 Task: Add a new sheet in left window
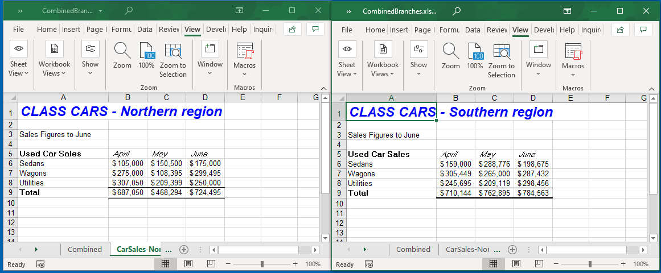[184, 249]
